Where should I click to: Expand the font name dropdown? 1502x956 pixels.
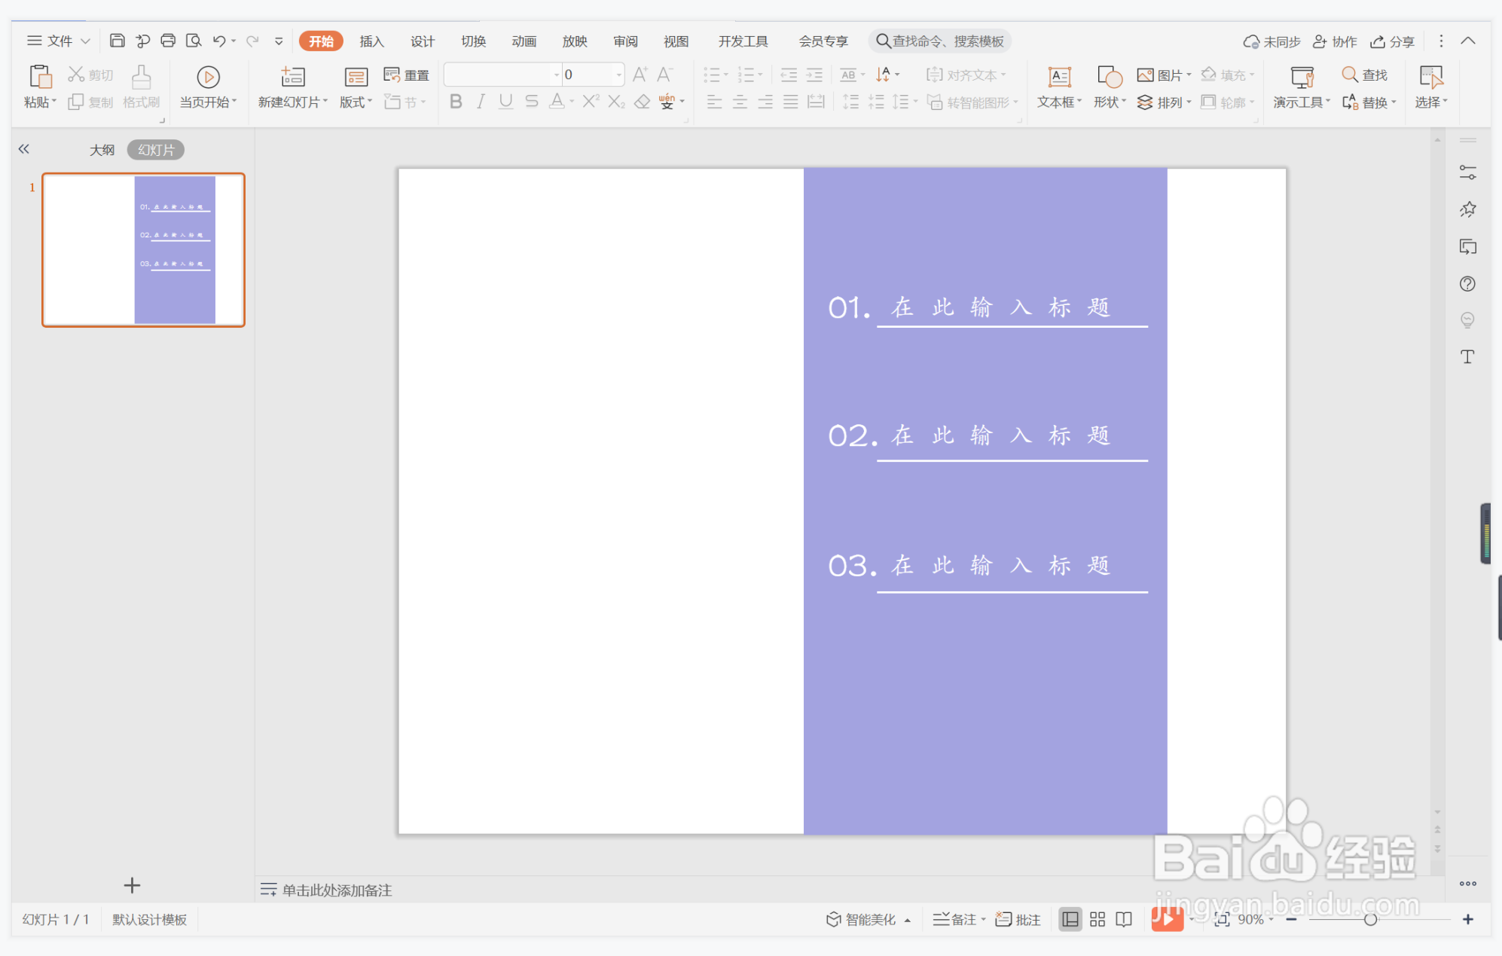[557, 75]
